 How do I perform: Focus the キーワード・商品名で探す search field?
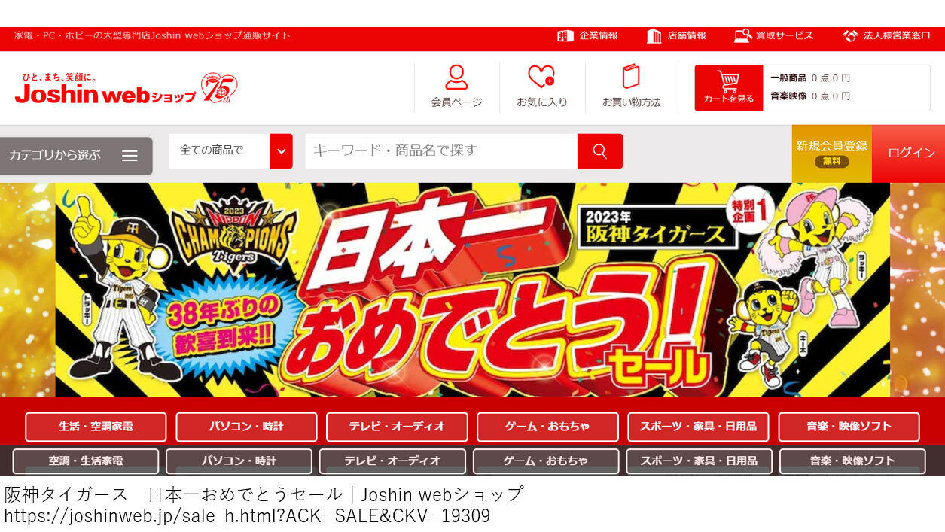tap(440, 151)
